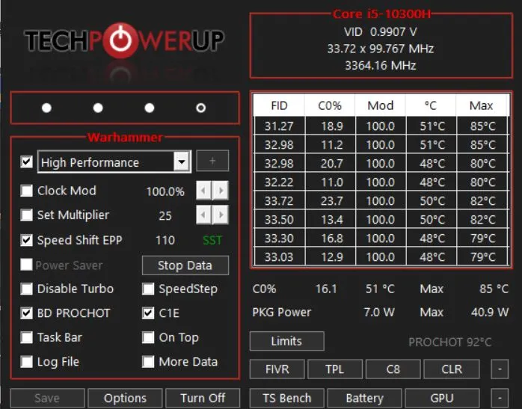This screenshot has width=522, height=409.
Task: Click the PROCHOT 92°C label
Action: (449, 342)
